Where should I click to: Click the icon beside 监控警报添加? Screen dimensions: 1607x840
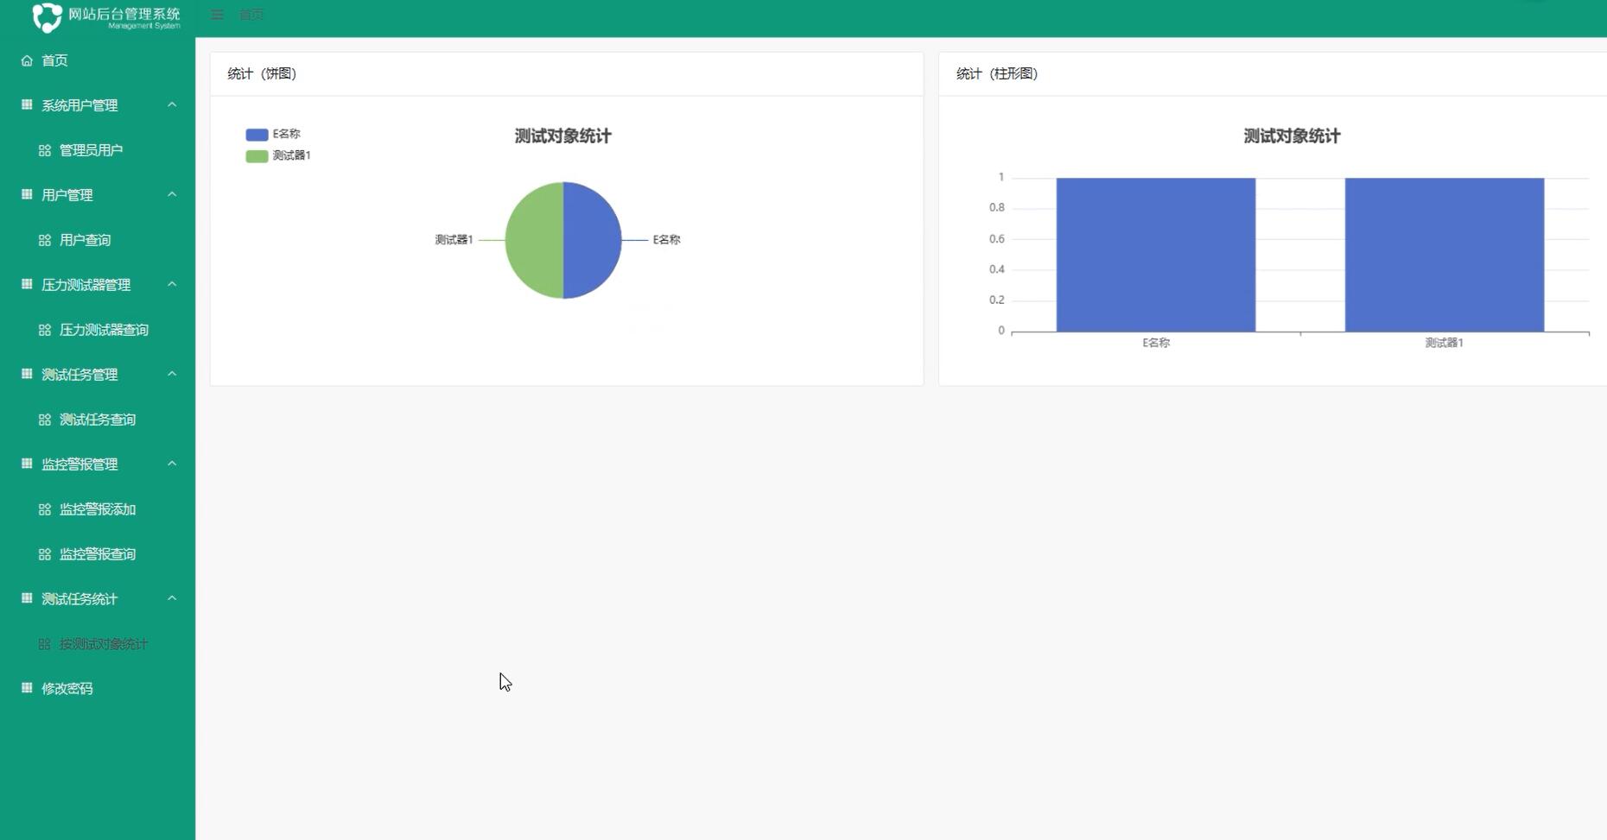coord(45,509)
